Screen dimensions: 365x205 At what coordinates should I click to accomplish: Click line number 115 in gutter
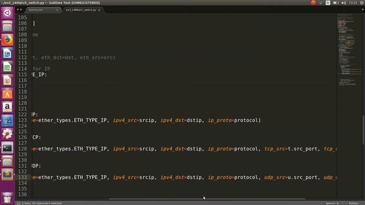[23, 75]
